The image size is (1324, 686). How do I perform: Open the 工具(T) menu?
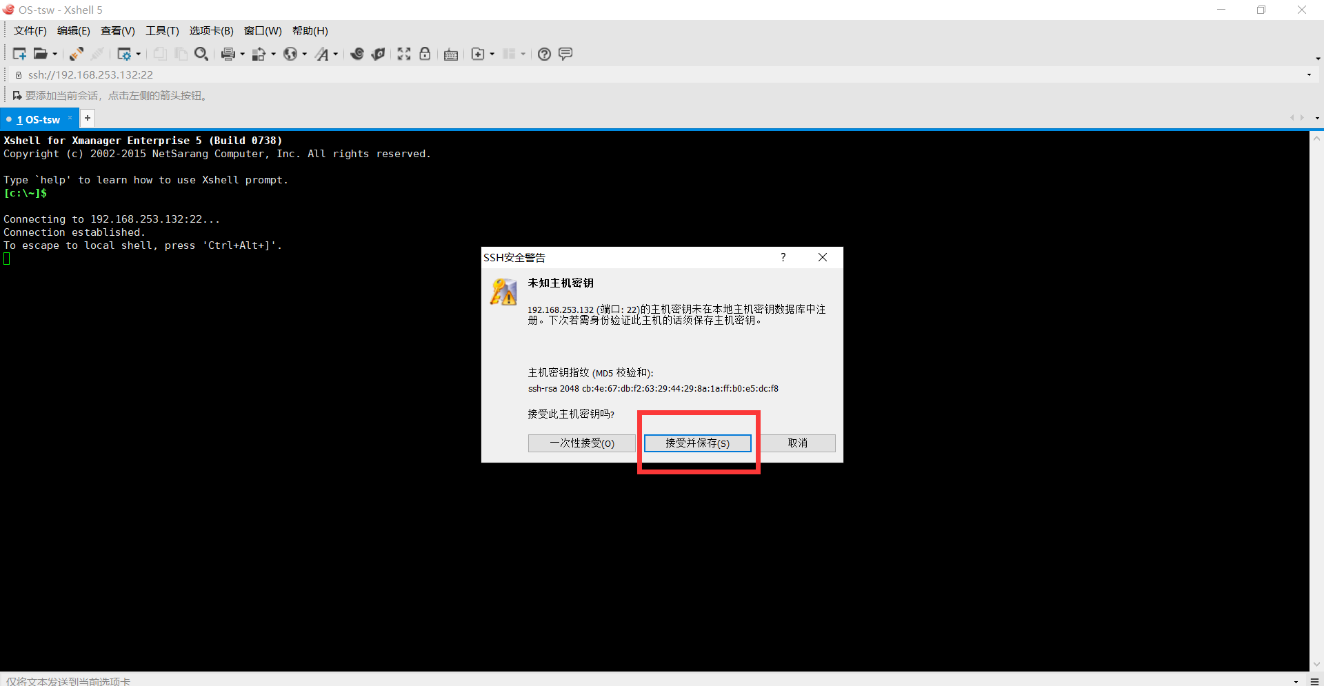coord(162,30)
